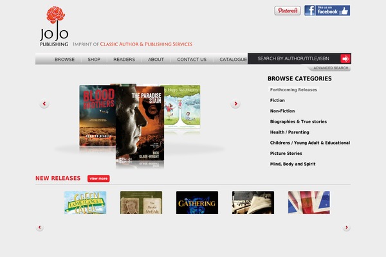Open the Contact Us menu item
This screenshot has width=386, height=257.
(192, 60)
